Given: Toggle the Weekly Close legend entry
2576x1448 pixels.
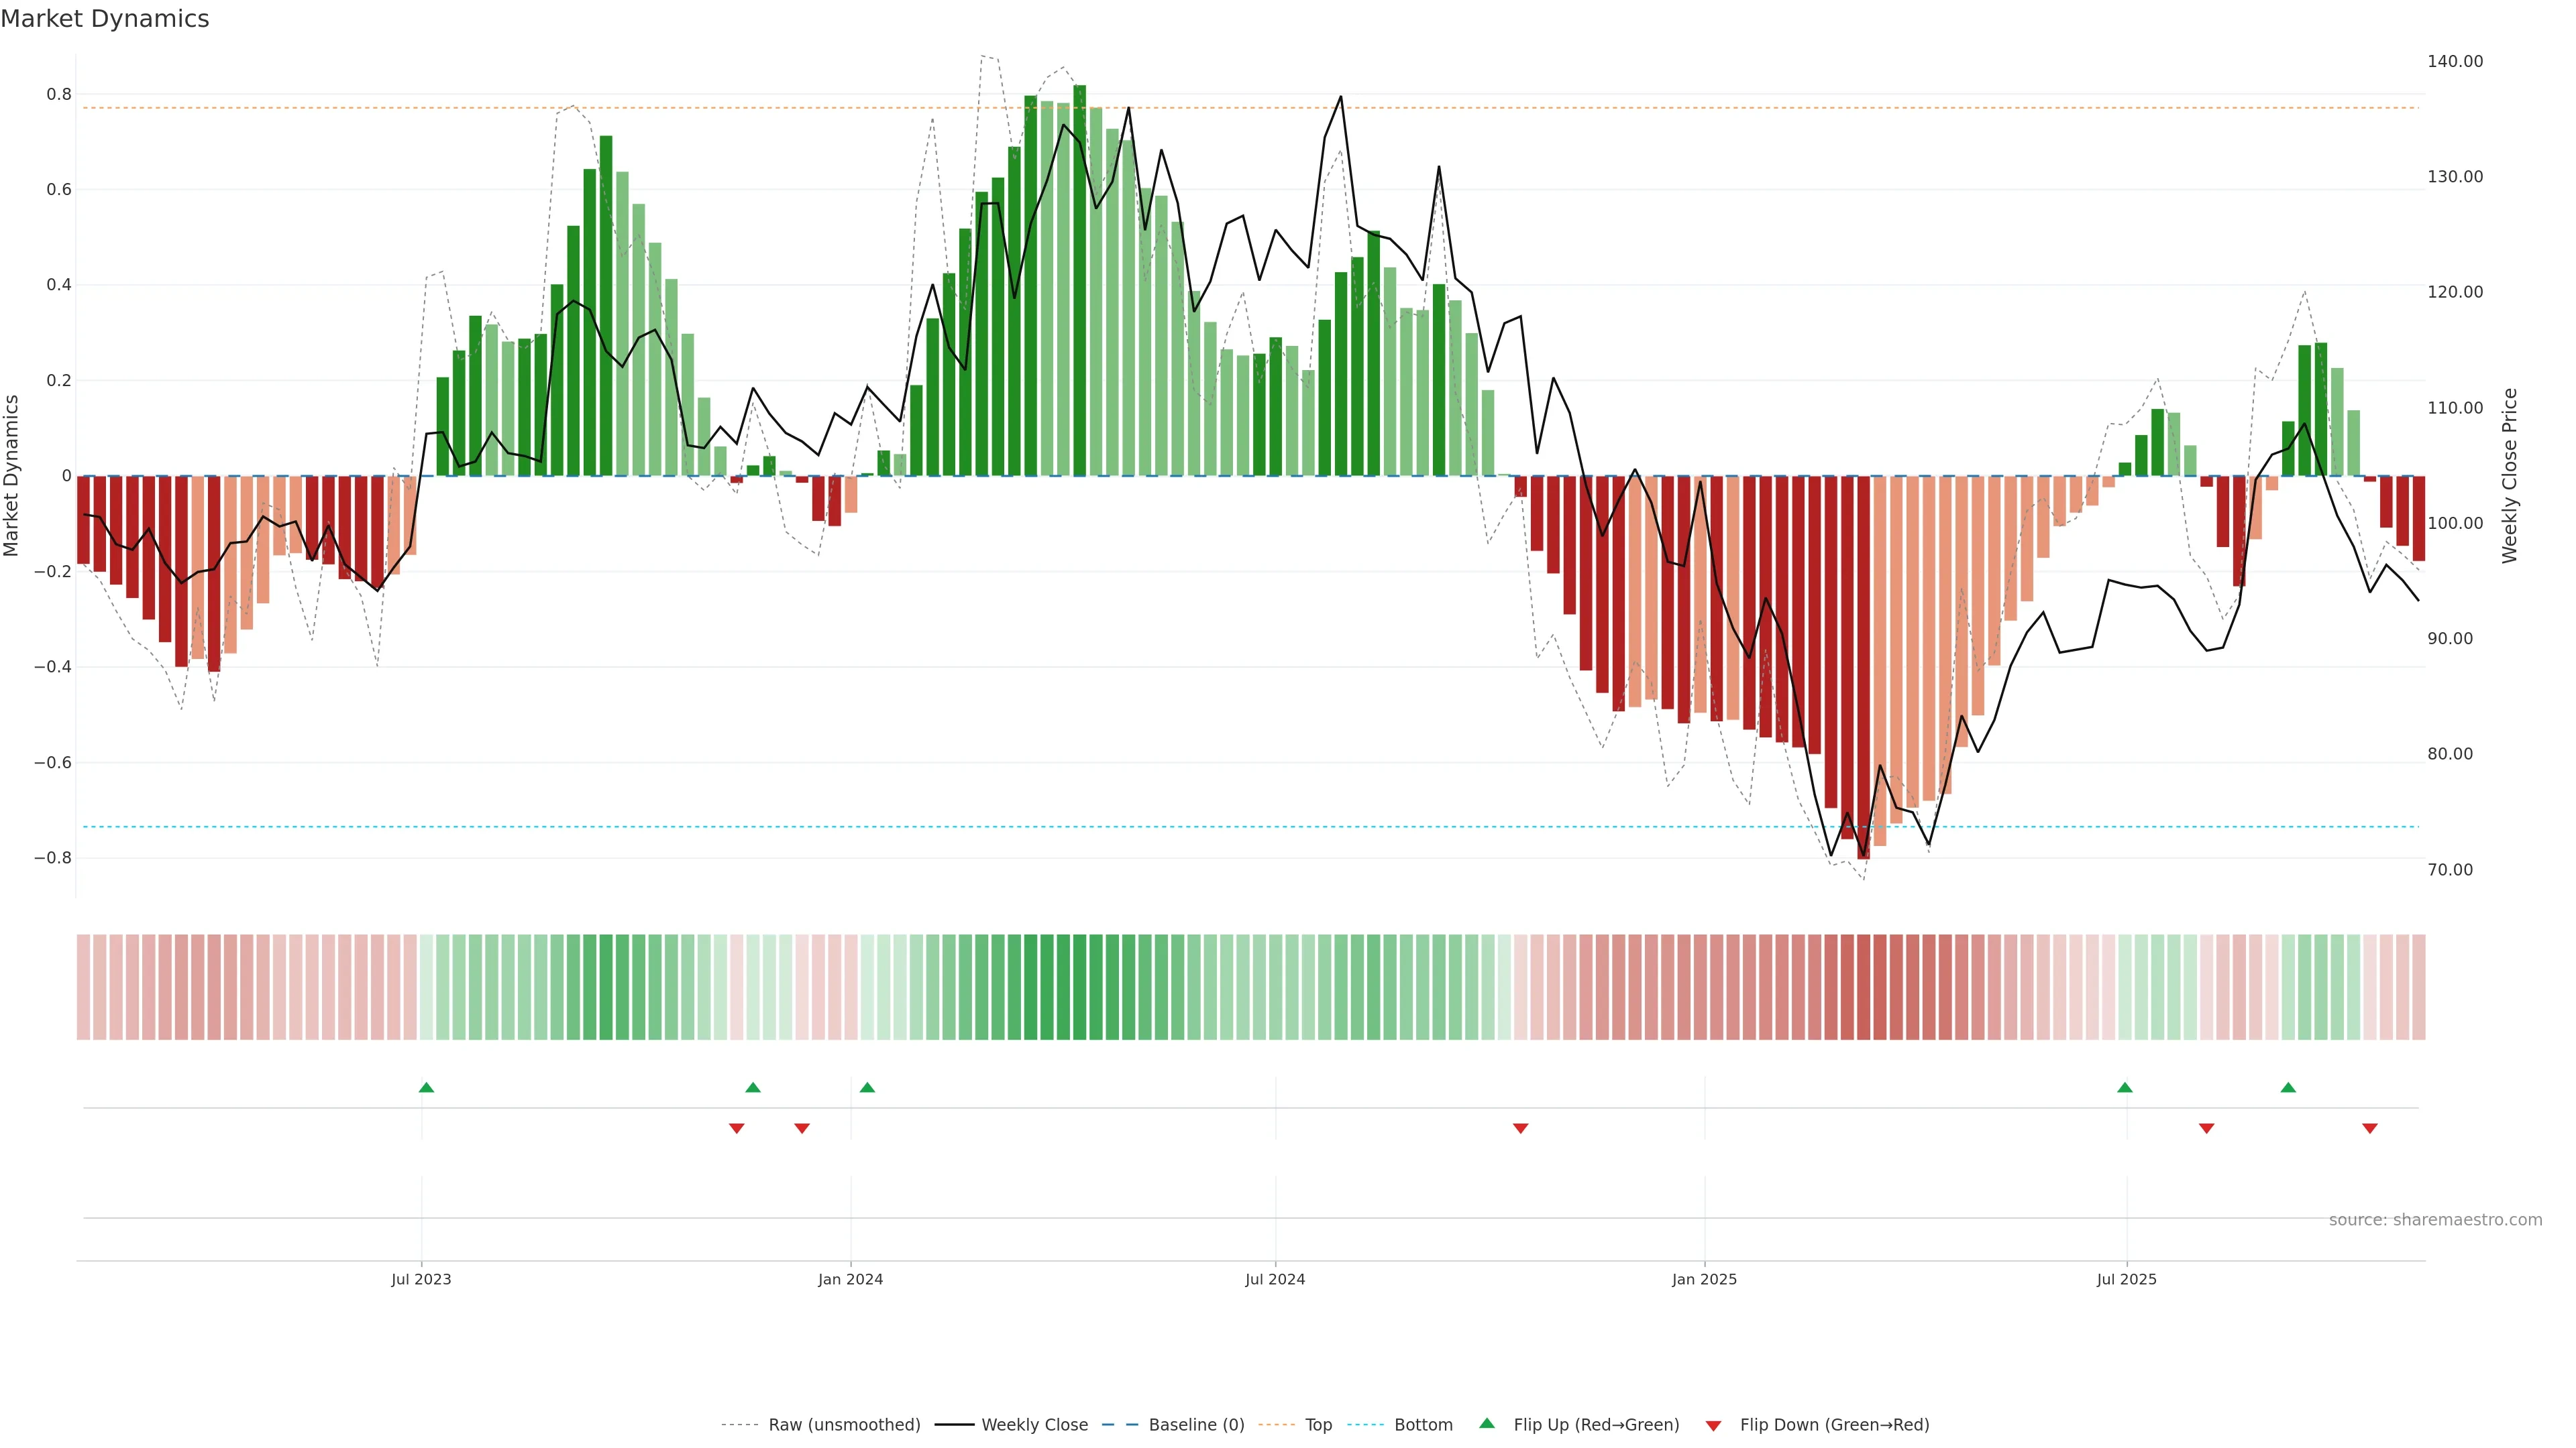Looking at the screenshot, I should (x=1034, y=1425).
